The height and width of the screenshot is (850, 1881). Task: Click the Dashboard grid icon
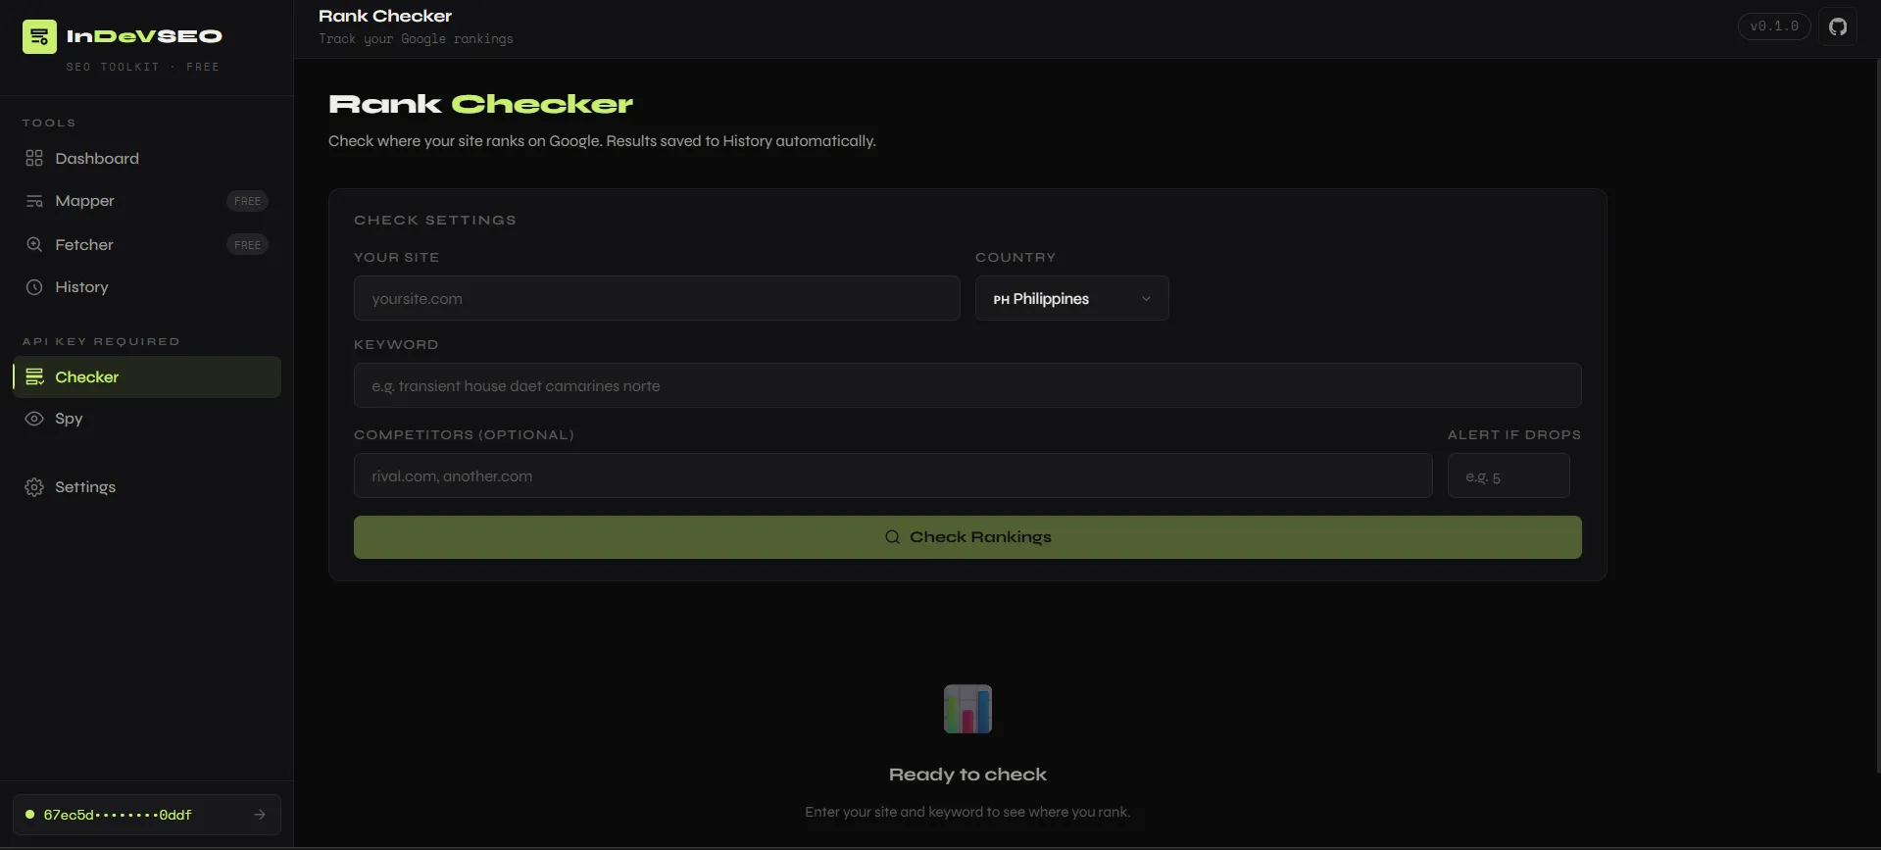(x=34, y=158)
